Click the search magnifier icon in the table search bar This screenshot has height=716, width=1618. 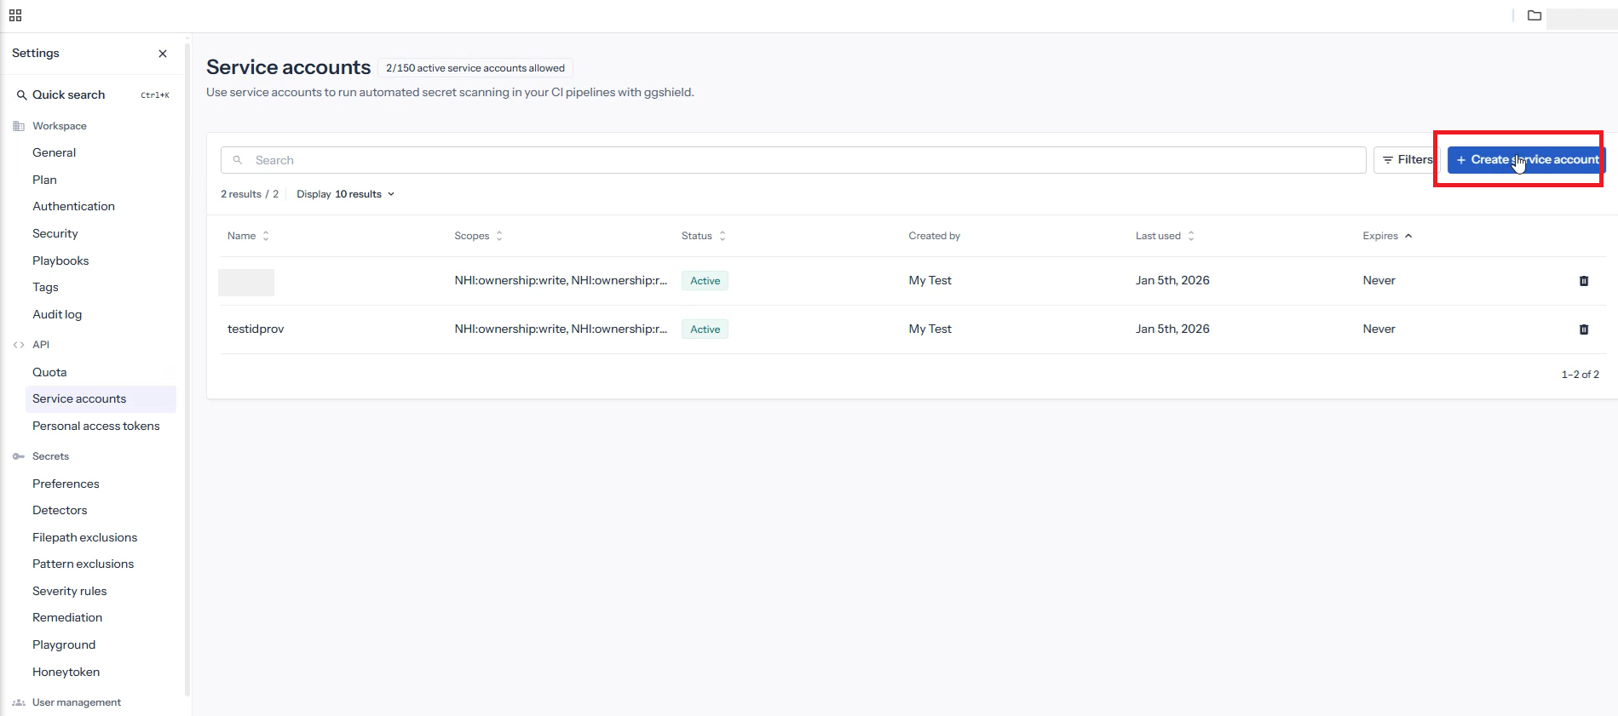click(238, 160)
